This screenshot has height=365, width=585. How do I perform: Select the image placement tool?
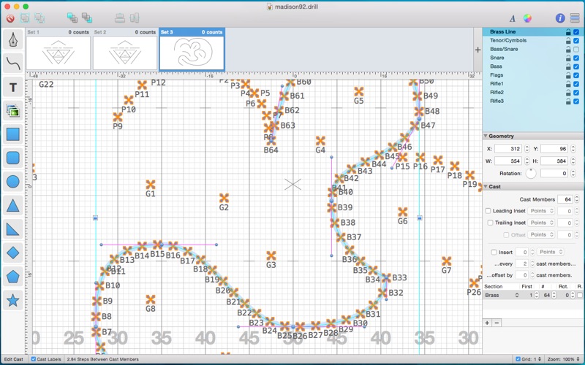13,111
